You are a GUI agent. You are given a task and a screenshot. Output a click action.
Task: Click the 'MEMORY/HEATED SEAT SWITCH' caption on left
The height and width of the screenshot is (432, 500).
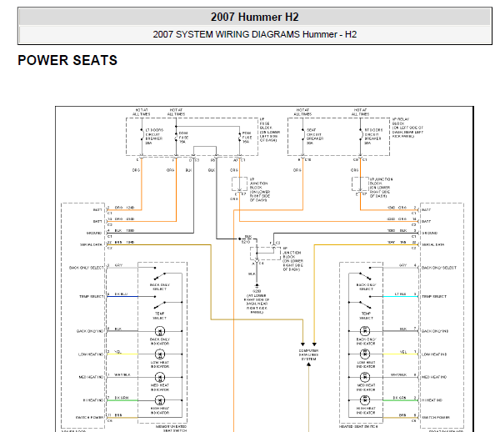[171, 429]
